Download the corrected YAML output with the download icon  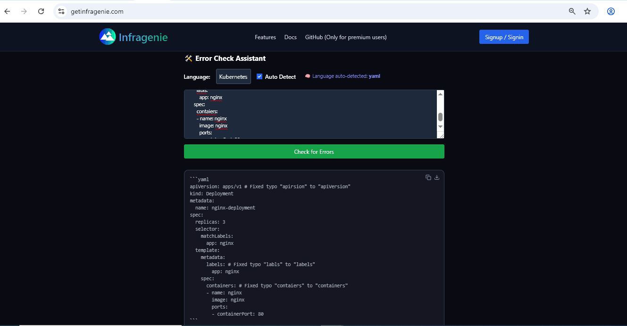click(437, 177)
